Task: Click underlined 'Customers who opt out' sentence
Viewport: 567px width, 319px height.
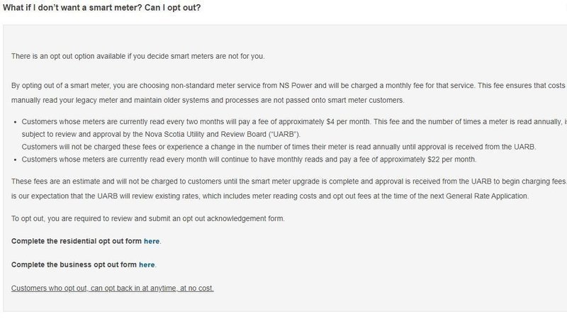Action: pos(113,289)
